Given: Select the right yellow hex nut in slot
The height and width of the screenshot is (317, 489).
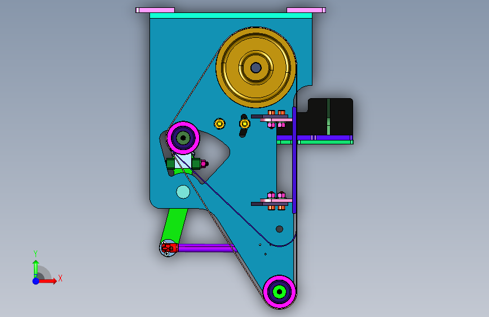Looking at the screenshot, I should 245,124.
